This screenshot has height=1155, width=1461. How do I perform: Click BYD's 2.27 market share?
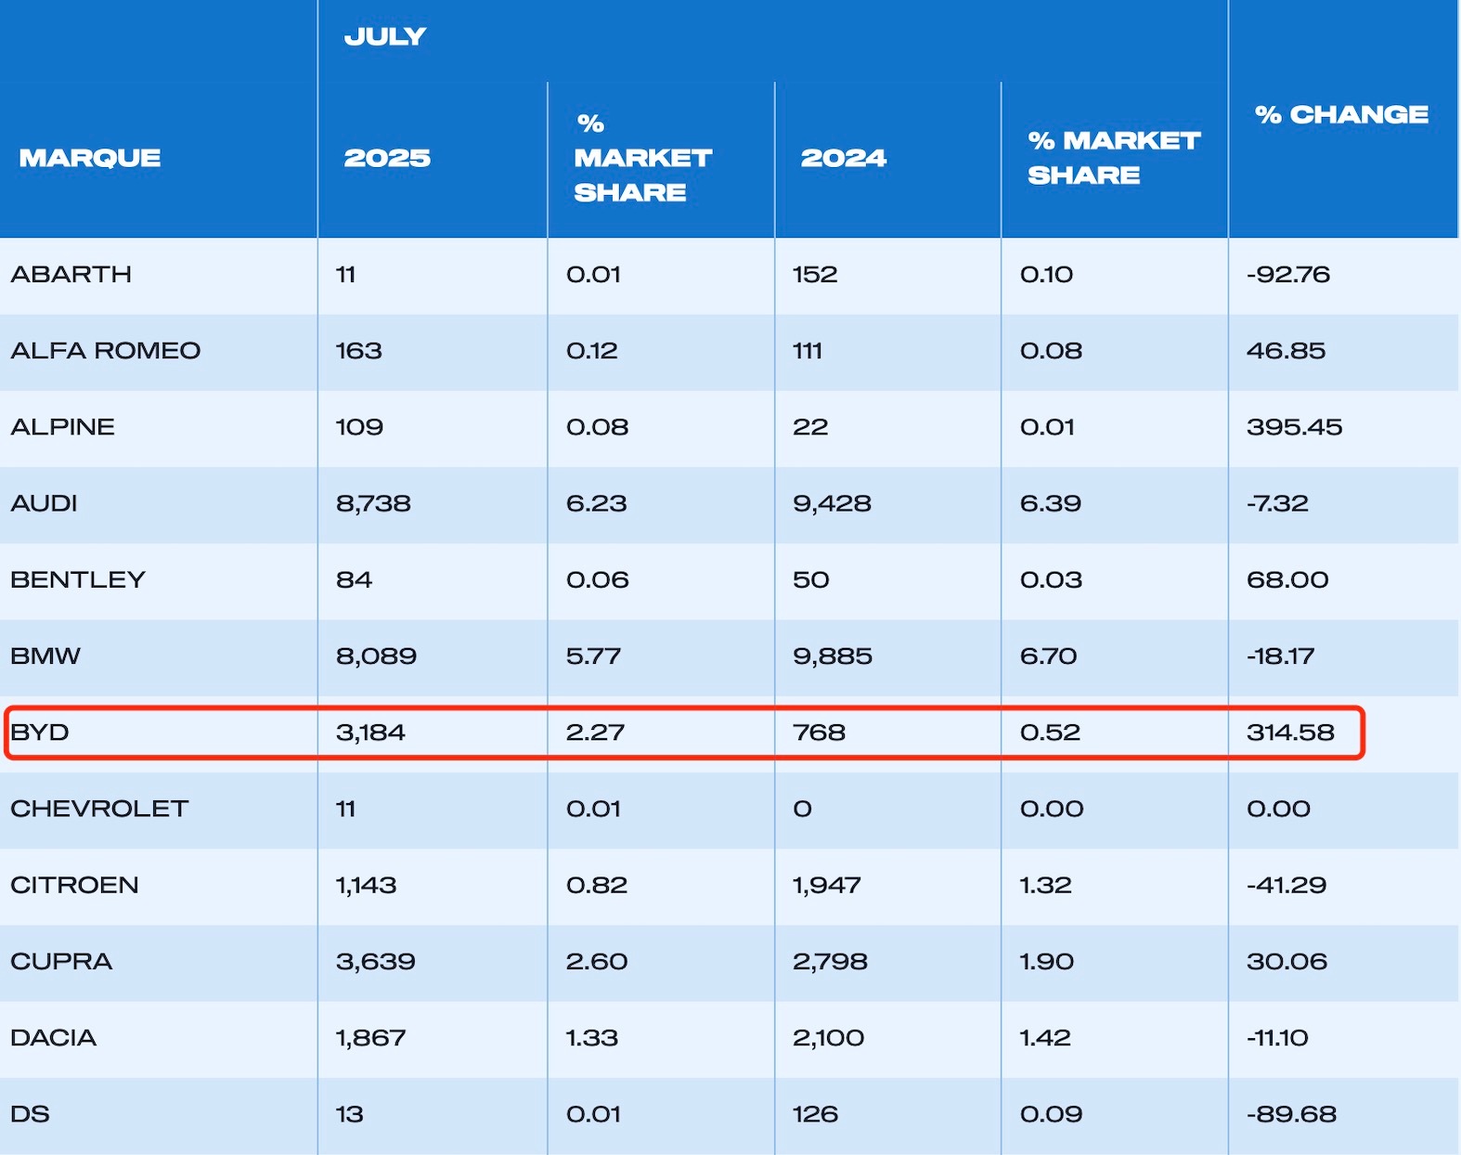[x=595, y=733]
